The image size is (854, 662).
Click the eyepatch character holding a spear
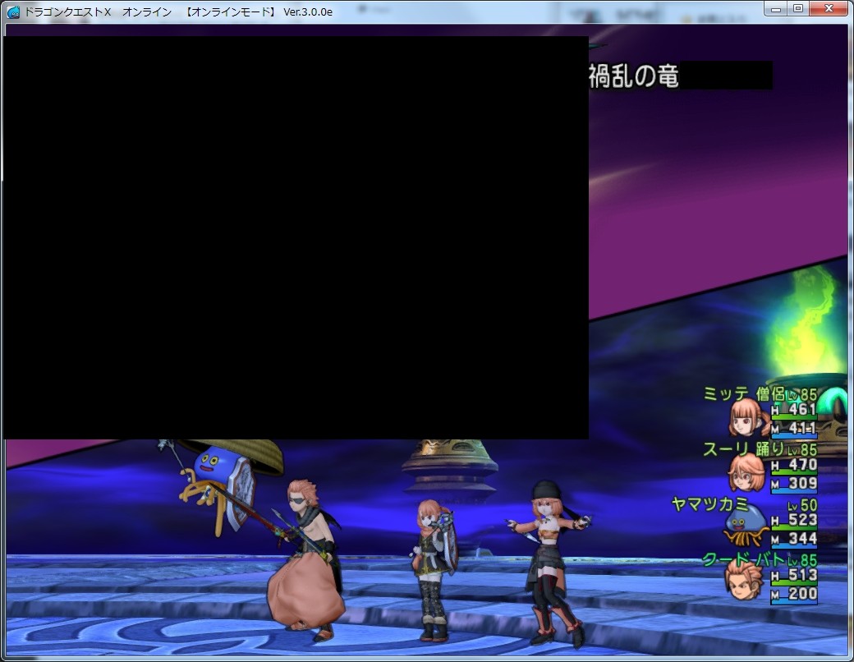click(x=305, y=559)
